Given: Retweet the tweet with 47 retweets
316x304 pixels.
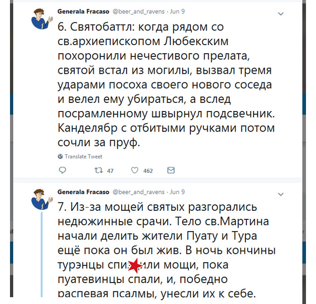Looking at the screenshot, I should pos(98,171).
